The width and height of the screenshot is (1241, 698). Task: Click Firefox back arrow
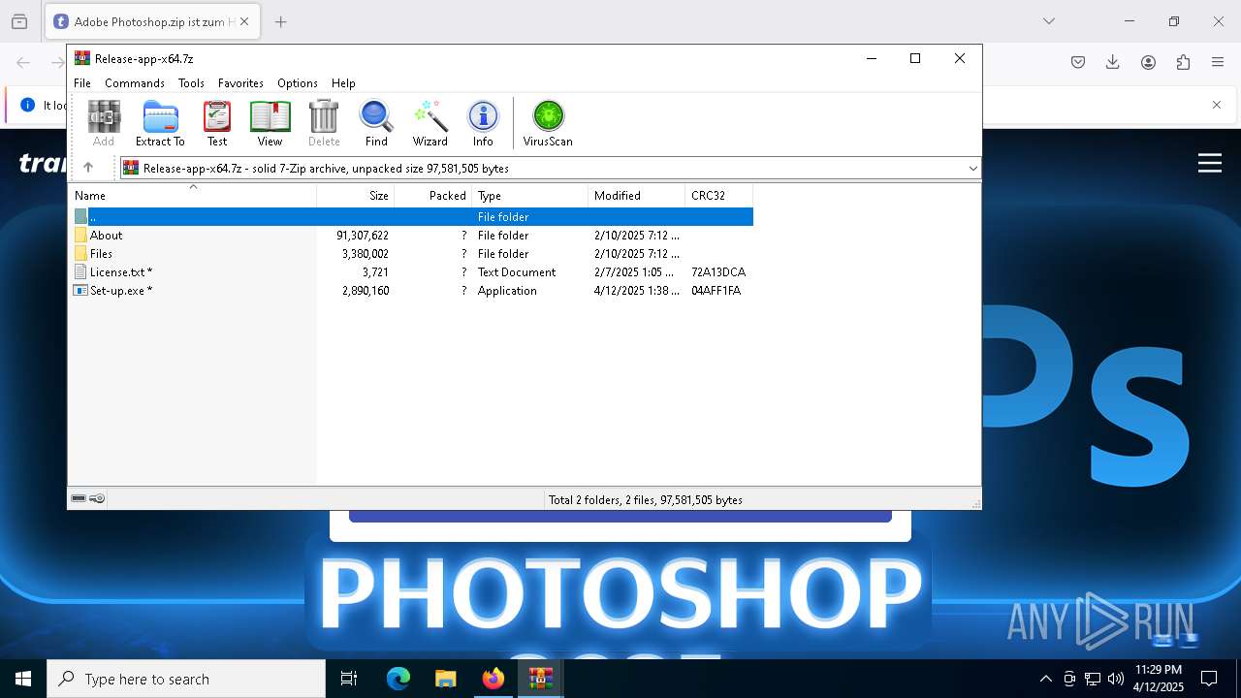(x=23, y=62)
